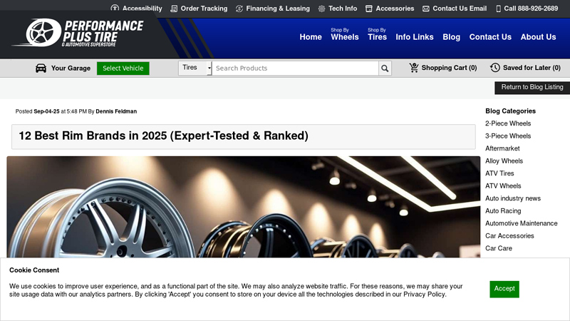This screenshot has width=570, height=321.
Task: Click the Performance Plus Tire logo
Action: point(78,33)
